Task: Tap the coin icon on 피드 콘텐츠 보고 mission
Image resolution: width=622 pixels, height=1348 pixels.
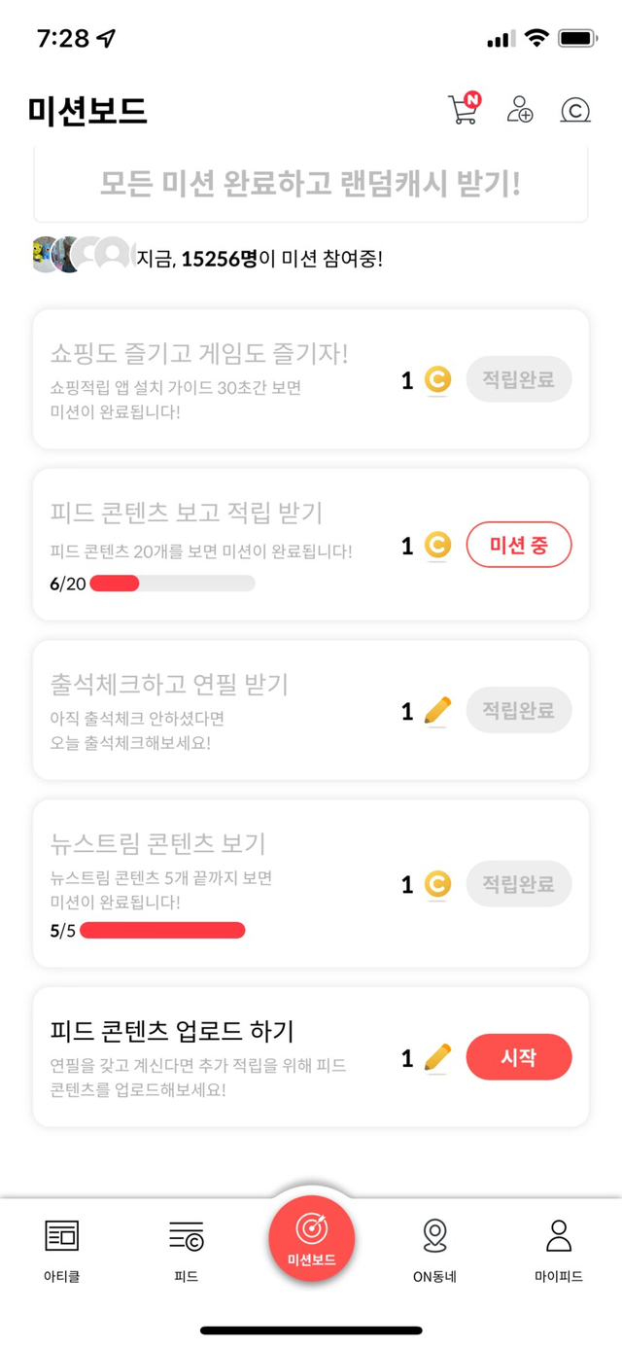Action: click(438, 546)
